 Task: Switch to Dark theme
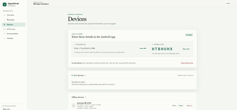228,3
